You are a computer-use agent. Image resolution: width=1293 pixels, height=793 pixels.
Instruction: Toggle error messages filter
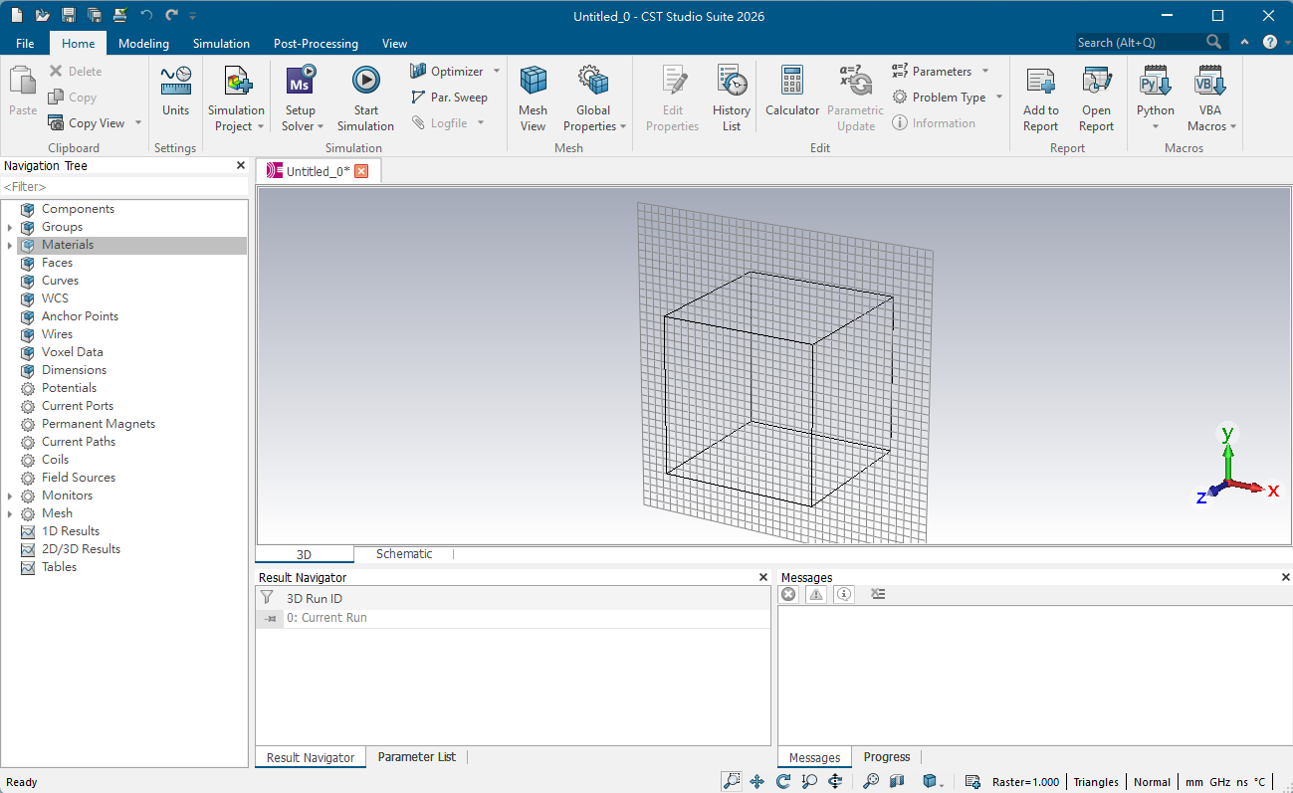(788, 594)
